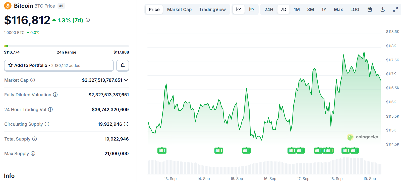Select the Market Cap chart tab
The image size is (401, 182).
tap(179, 10)
